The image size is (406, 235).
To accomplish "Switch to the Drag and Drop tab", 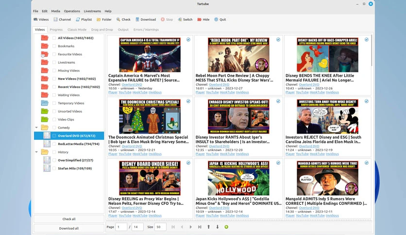I will tap(102, 30).
